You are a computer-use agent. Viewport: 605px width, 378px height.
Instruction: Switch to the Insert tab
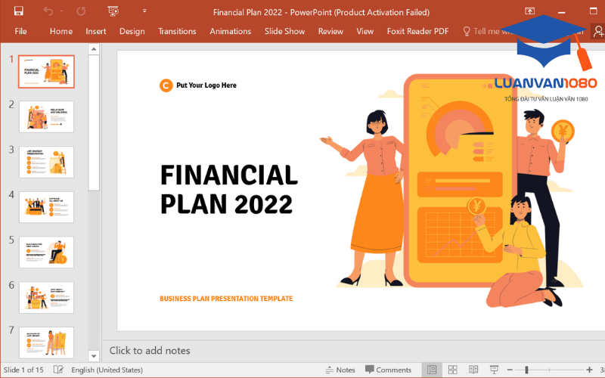pyautogui.click(x=96, y=31)
